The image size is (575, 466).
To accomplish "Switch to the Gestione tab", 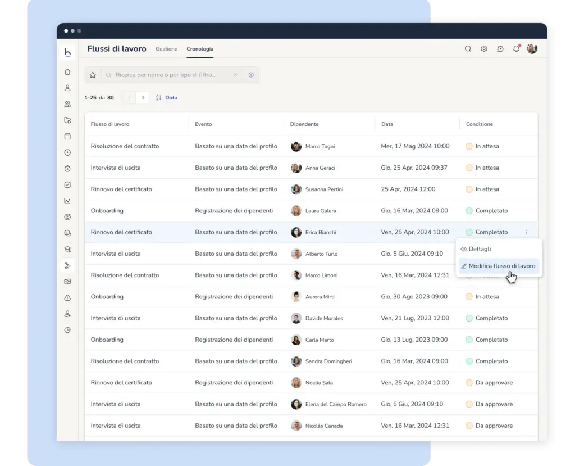I will pyautogui.click(x=166, y=49).
